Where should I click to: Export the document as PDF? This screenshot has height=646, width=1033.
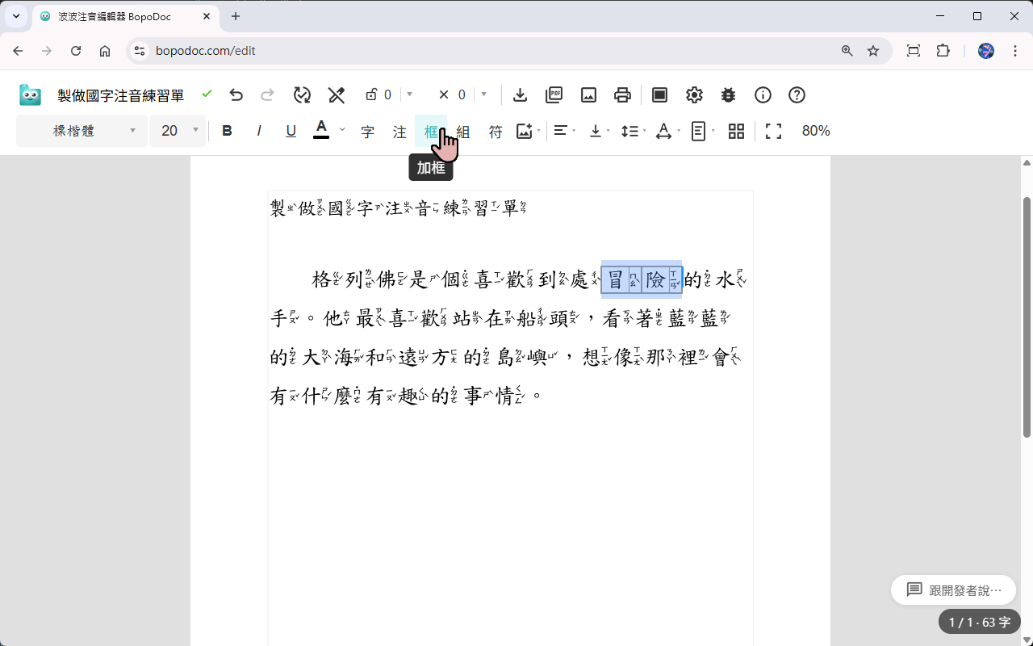point(554,94)
